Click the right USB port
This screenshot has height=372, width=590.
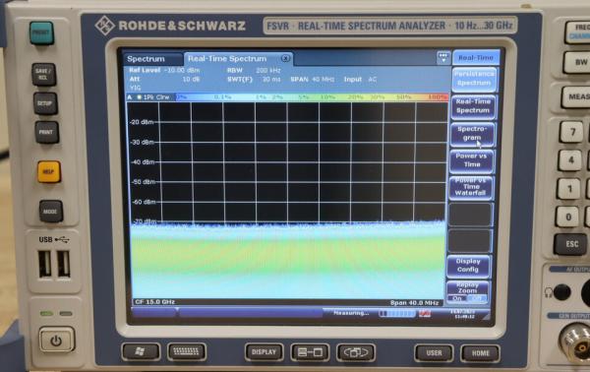point(64,264)
